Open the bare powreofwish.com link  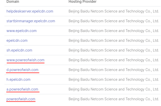tap(21, 99)
